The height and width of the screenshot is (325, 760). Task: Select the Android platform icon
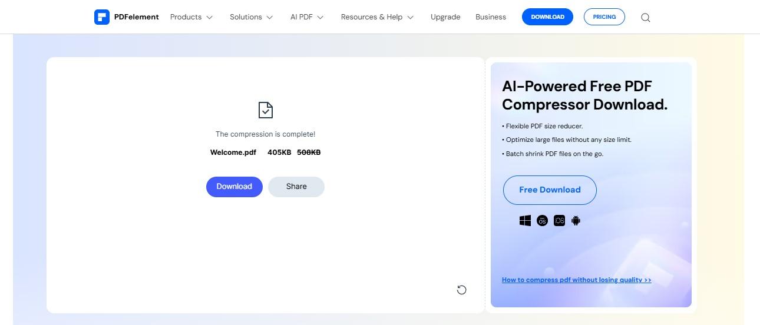576,221
